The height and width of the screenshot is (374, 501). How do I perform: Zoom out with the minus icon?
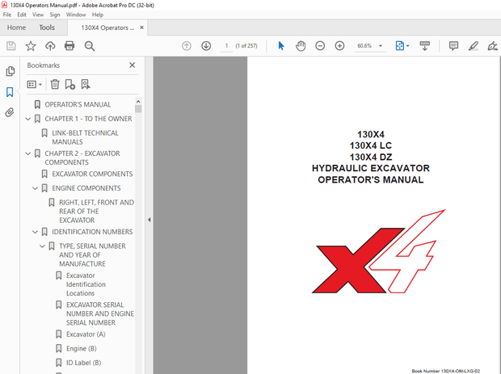320,46
